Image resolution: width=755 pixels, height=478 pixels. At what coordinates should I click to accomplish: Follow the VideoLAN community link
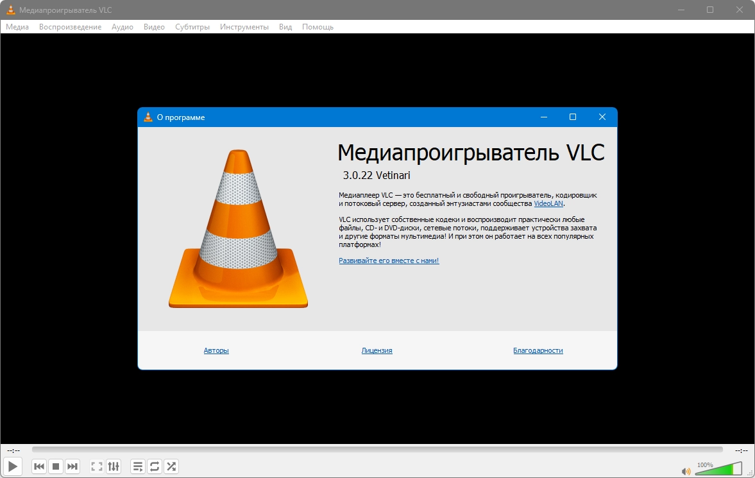[x=548, y=203]
